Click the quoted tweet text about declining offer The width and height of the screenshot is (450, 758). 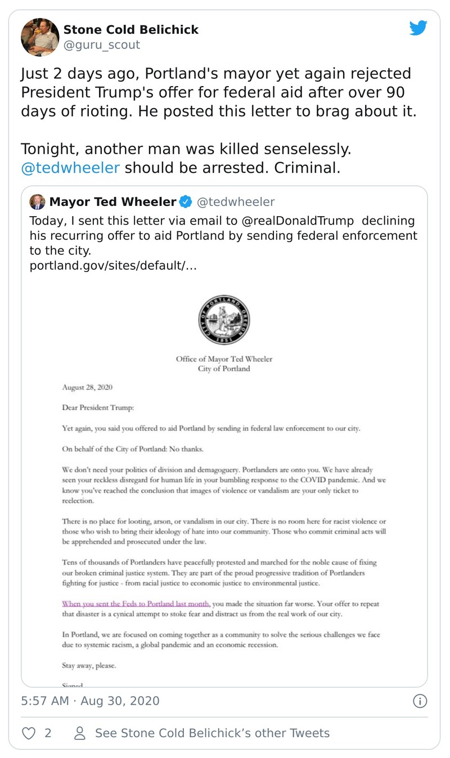(x=223, y=235)
